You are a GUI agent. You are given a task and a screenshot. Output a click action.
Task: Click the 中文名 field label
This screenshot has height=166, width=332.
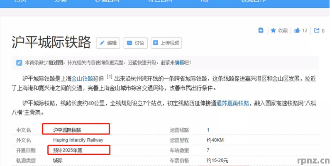(24, 130)
